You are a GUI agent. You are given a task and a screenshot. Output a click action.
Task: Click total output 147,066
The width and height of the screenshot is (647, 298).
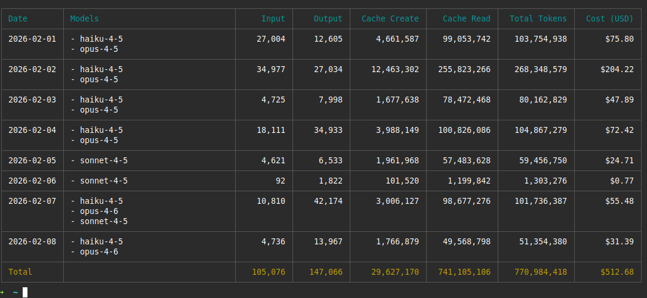coord(325,272)
